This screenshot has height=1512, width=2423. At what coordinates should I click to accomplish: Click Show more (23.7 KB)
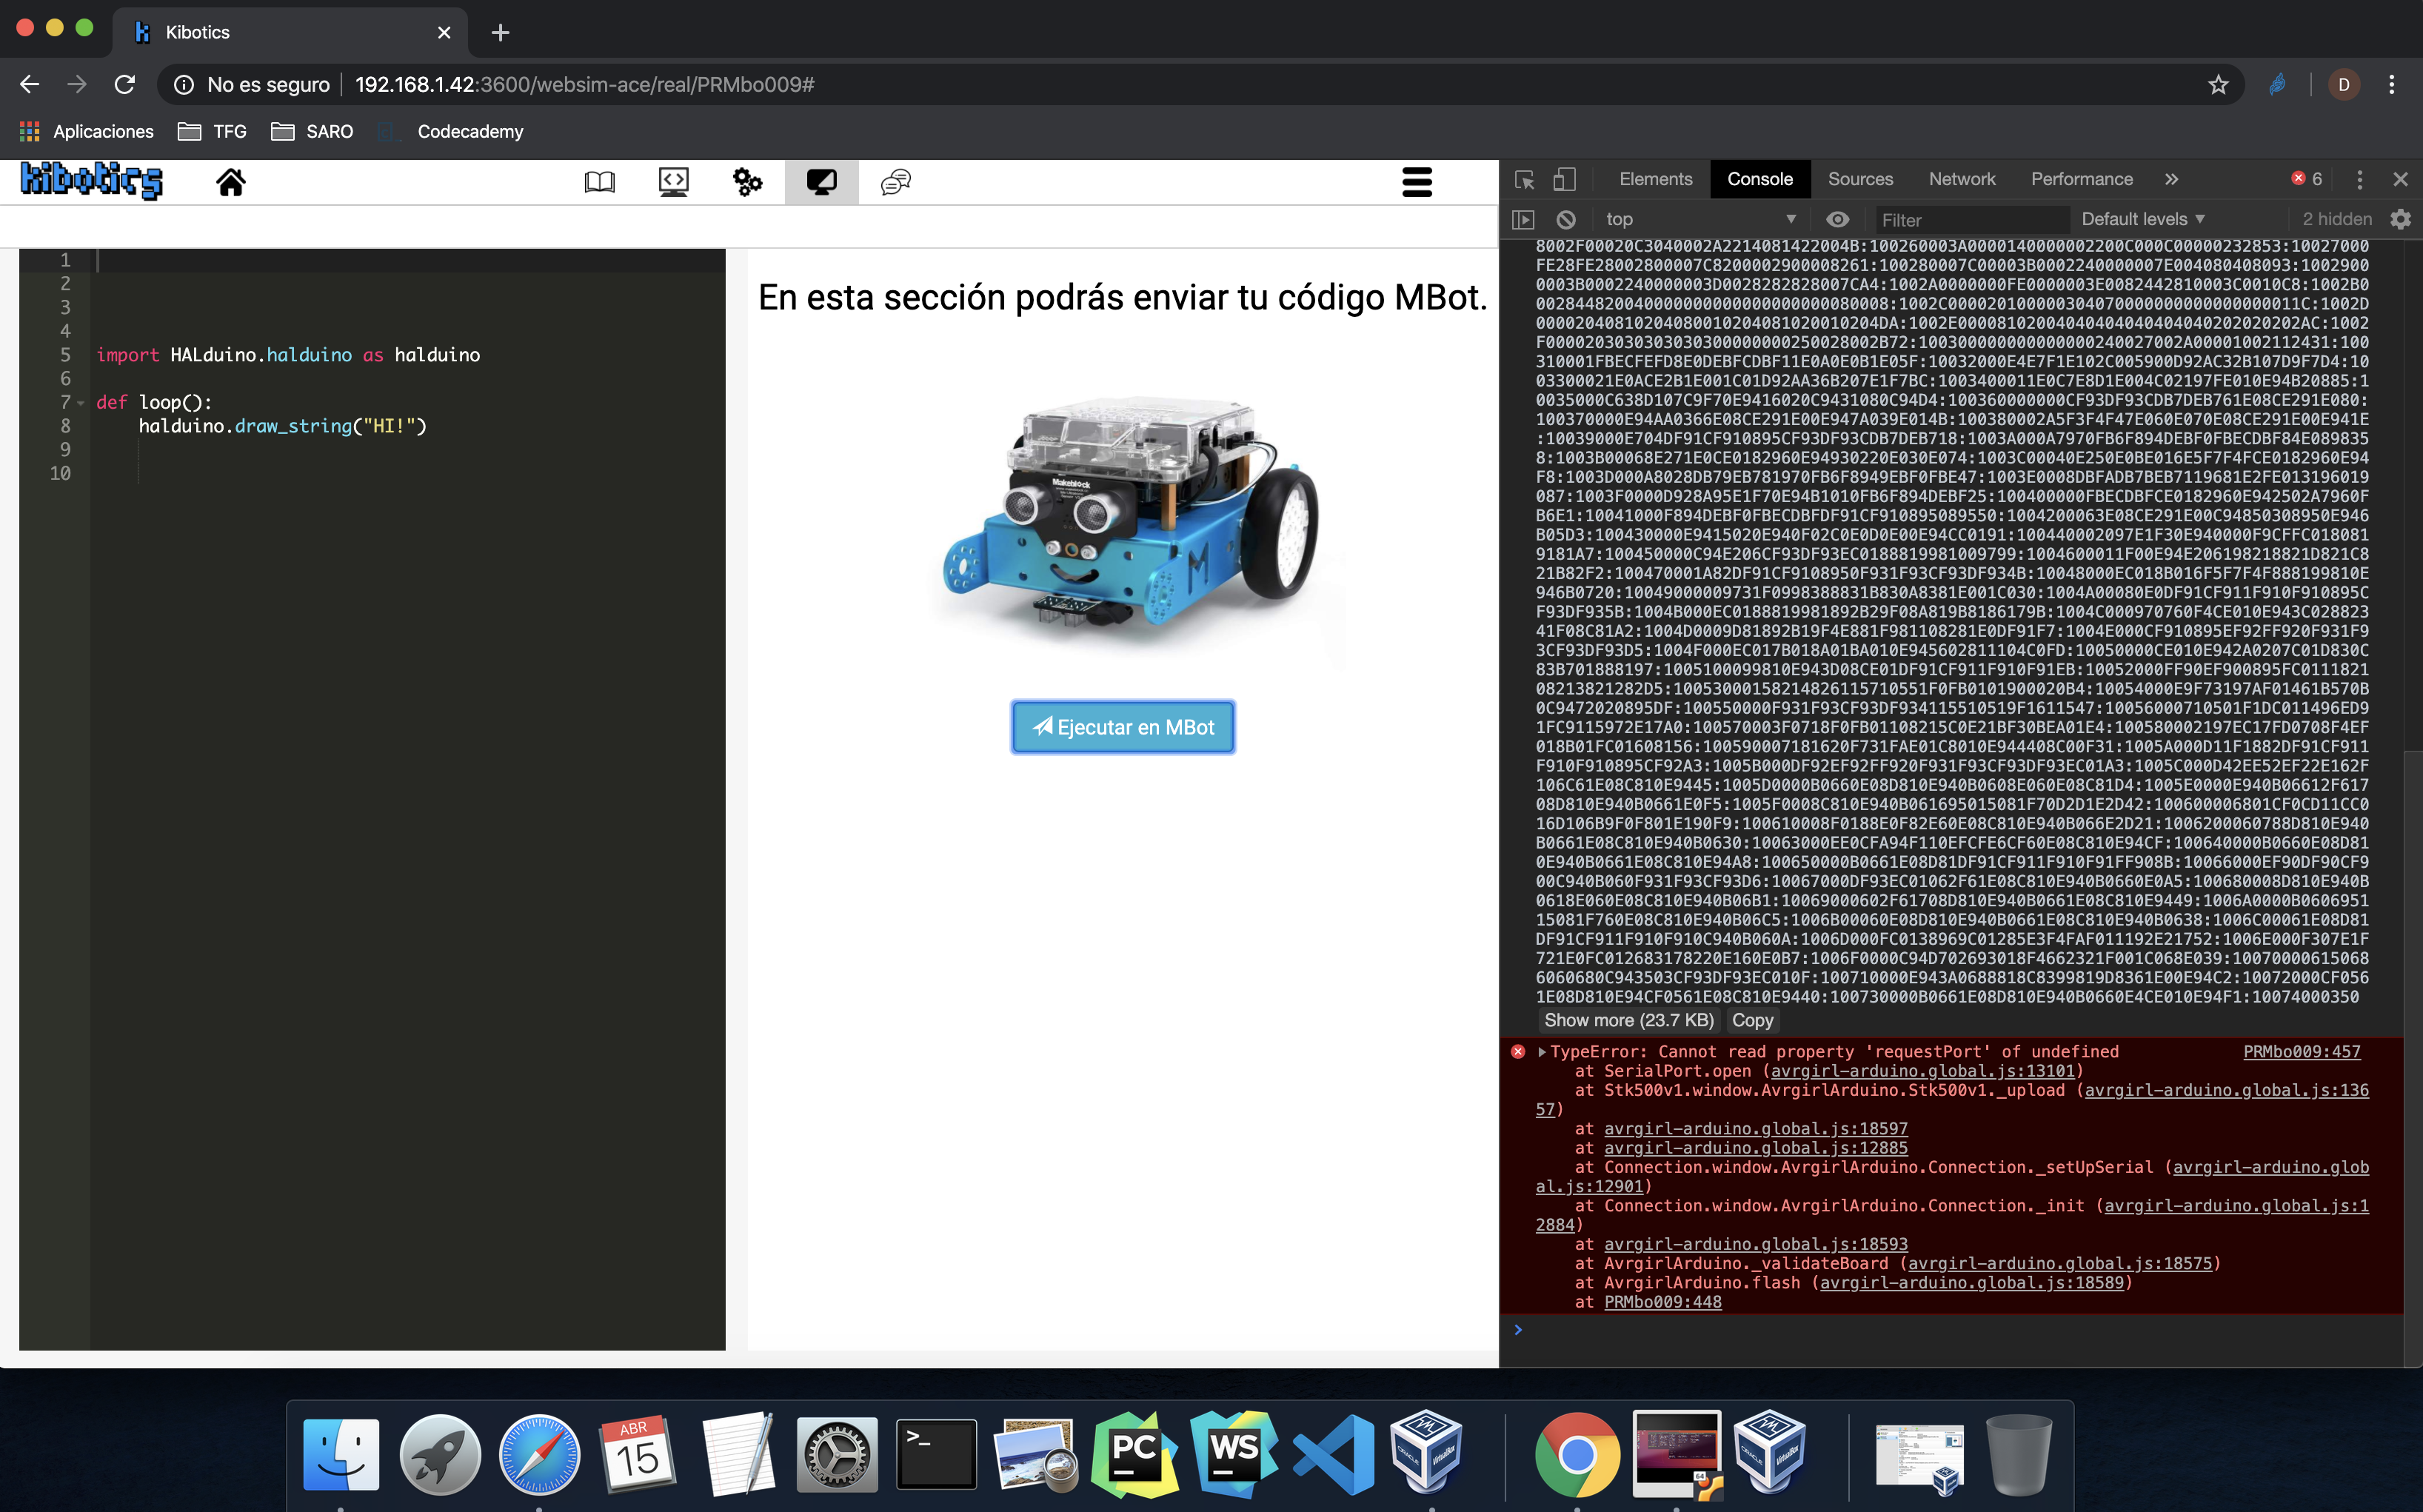pos(1628,1020)
